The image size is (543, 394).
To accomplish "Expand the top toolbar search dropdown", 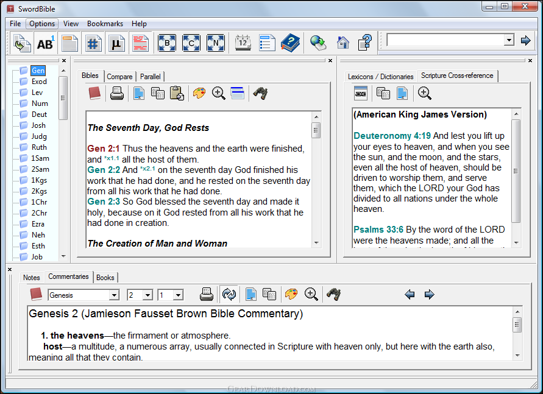I will [509, 40].
